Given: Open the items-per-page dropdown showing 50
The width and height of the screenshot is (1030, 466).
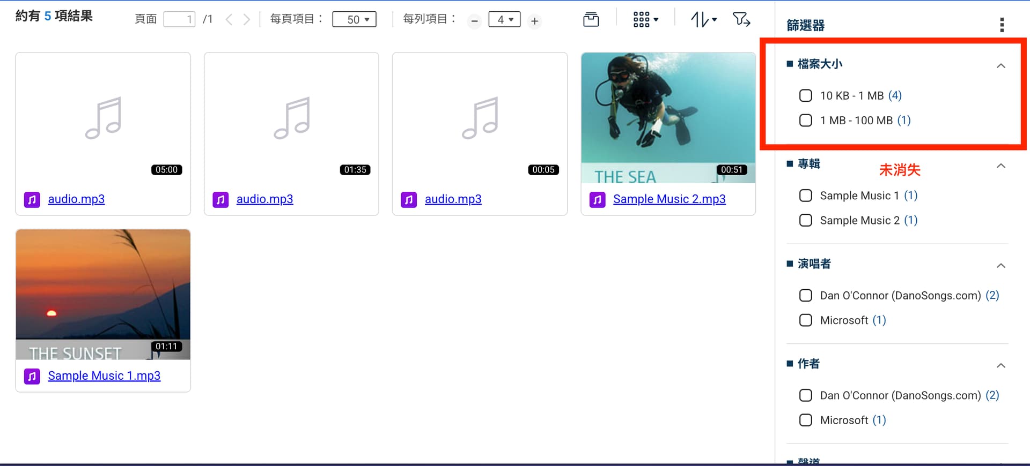Looking at the screenshot, I should point(354,19).
